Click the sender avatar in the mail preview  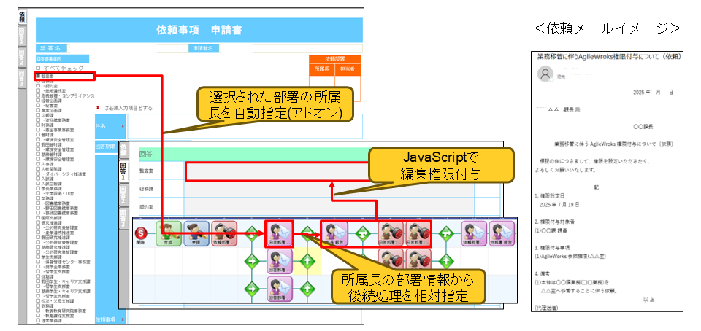(545, 74)
